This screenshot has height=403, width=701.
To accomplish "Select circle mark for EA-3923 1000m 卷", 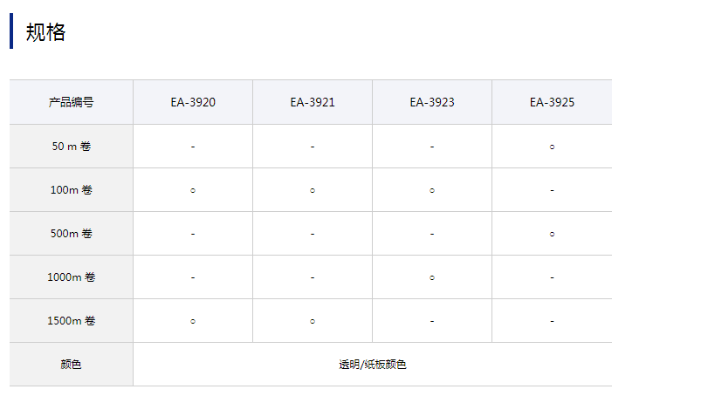I will pyautogui.click(x=432, y=277).
